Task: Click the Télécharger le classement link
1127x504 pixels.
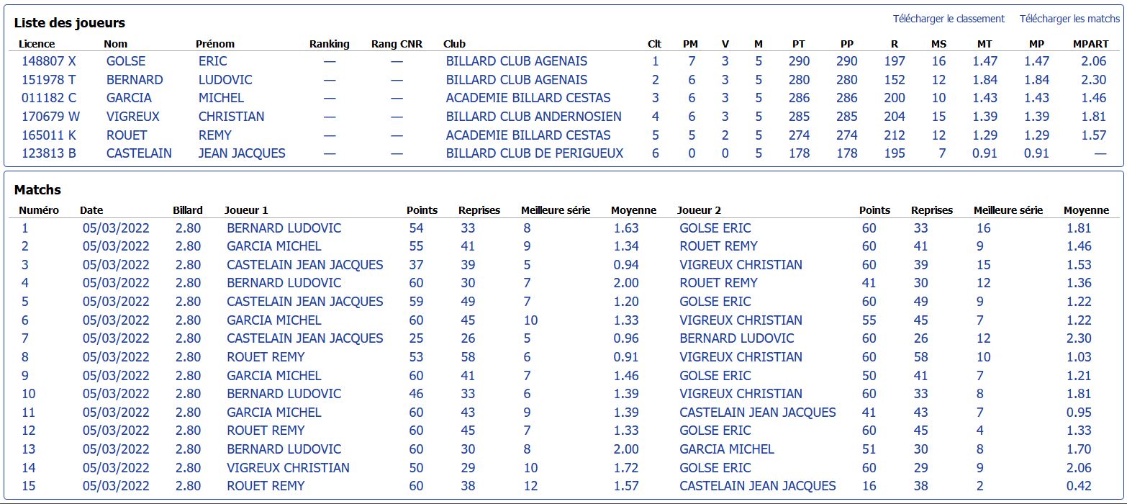Action: pos(949,19)
